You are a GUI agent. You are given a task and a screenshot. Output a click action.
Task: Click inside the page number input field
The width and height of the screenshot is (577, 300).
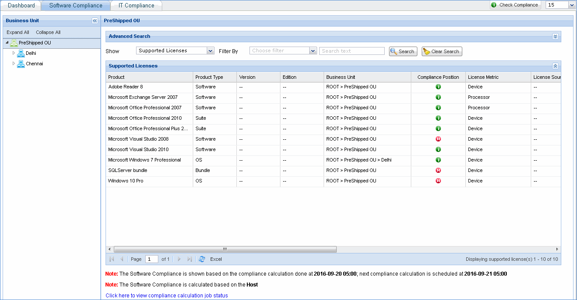[x=151, y=259]
